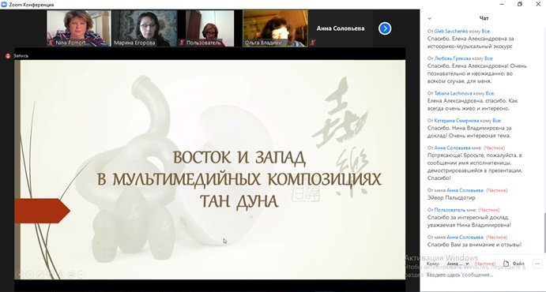Image resolution: width=546 pixels, height=292 pixels.
Task: Show next participants with blue arrow button
Action: coord(385,28)
